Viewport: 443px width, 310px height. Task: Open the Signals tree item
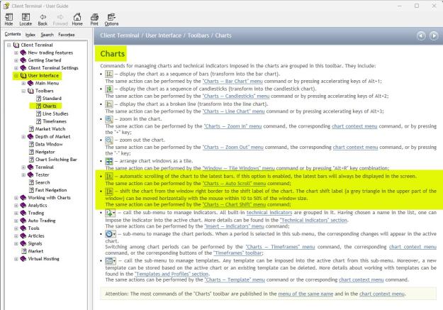35,243
